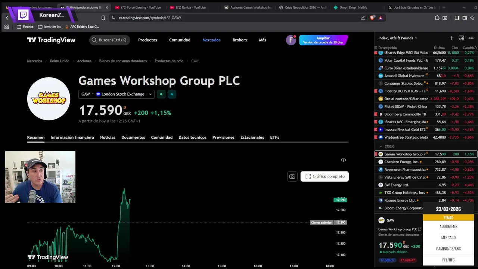
Task: Open the Comunidad tab under the stock title
Action: pyautogui.click(x=162, y=137)
